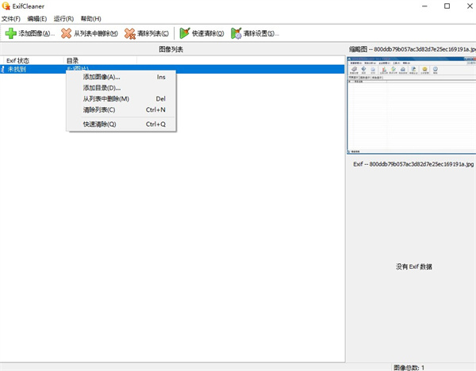Click the Clear List toolbar icon
Screen dimensions: 476x371
(130, 33)
